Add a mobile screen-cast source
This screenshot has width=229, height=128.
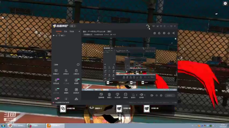pos(117,96)
